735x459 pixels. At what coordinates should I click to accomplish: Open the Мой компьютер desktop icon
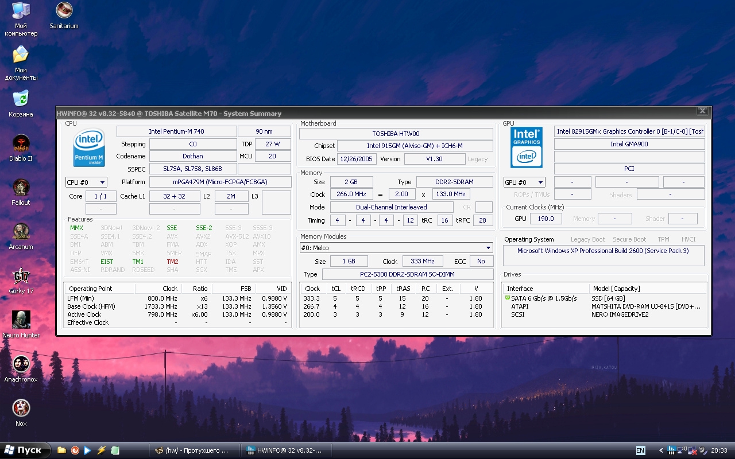[x=21, y=18]
